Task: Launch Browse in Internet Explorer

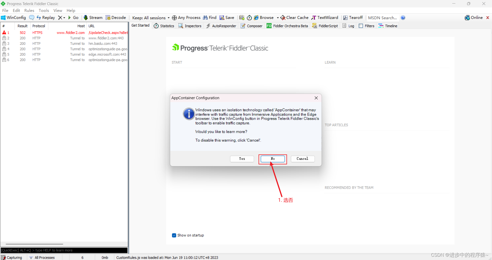Action: click(264, 18)
